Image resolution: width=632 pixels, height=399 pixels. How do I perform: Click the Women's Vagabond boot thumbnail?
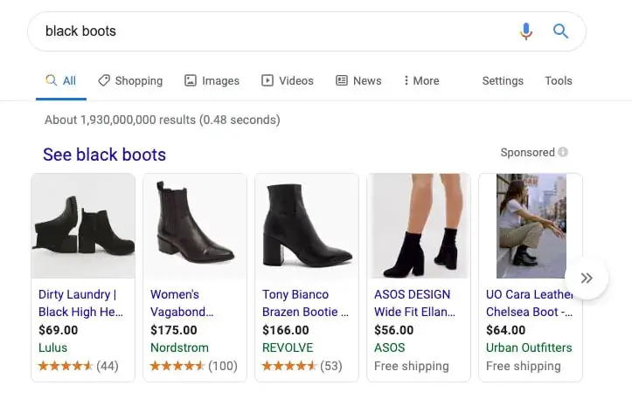(195, 226)
